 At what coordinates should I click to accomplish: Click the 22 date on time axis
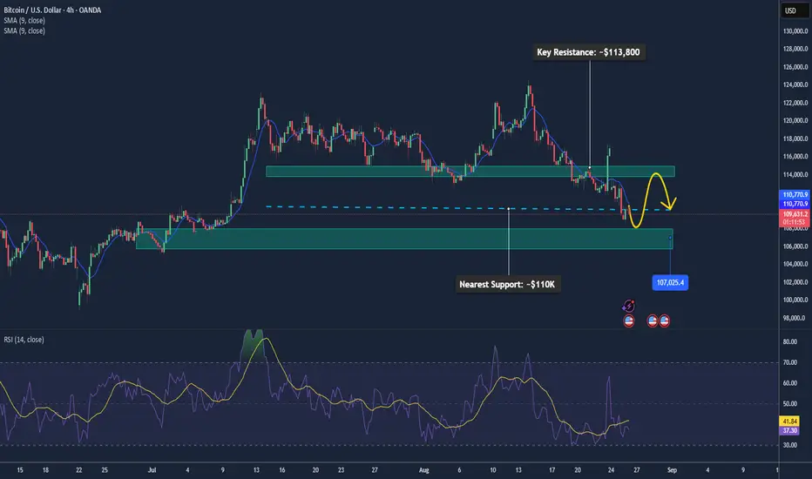78,470
